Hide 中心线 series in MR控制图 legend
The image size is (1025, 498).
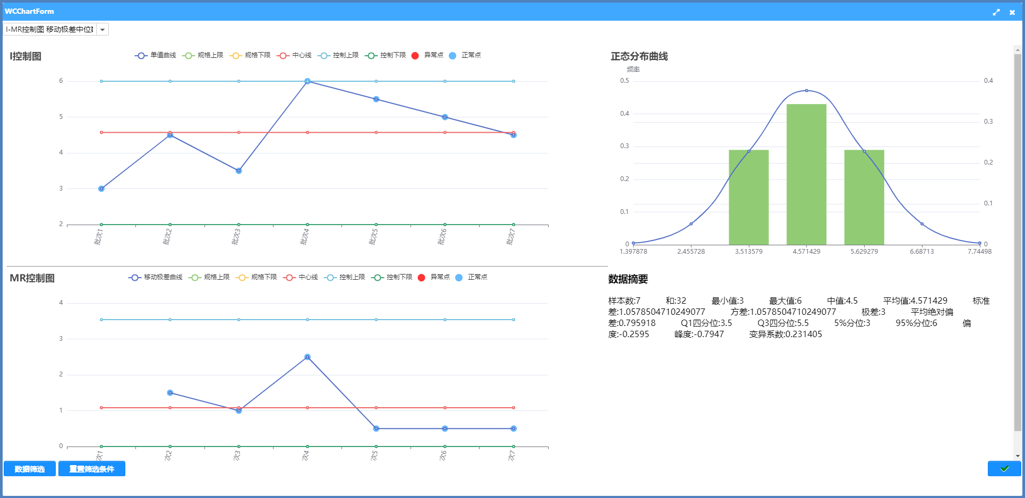coord(289,278)
